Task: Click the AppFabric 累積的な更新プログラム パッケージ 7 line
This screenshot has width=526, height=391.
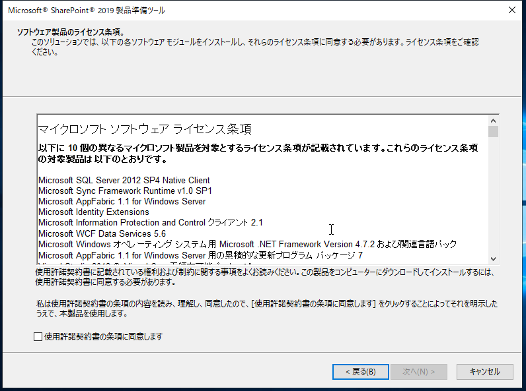Action: tap(201, 255)
